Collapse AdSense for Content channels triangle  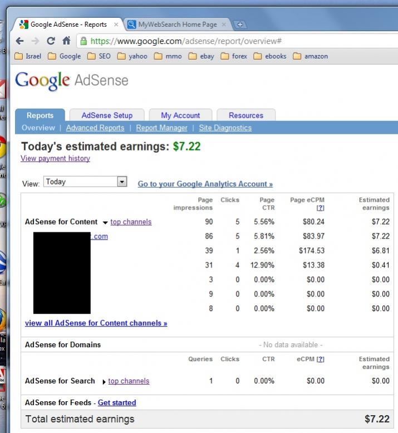click(x=105, y=222)
